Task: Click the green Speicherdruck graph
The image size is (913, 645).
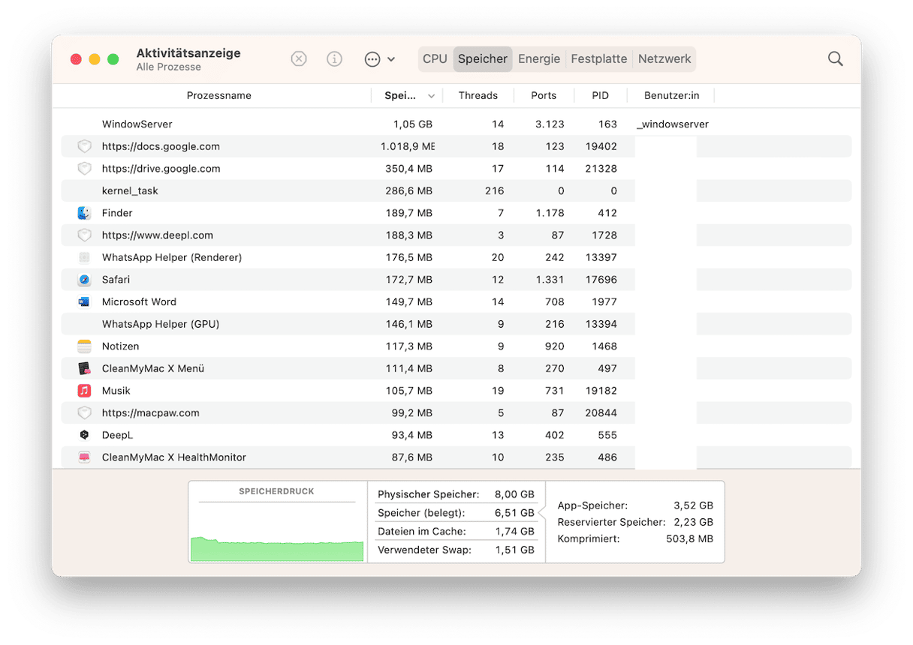Action: coord(277,550)
